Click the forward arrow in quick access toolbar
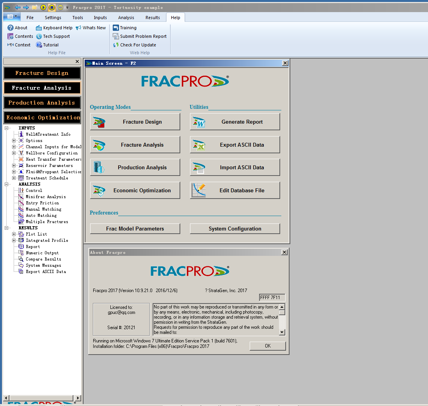428x406 pixels. pos(26,7)
